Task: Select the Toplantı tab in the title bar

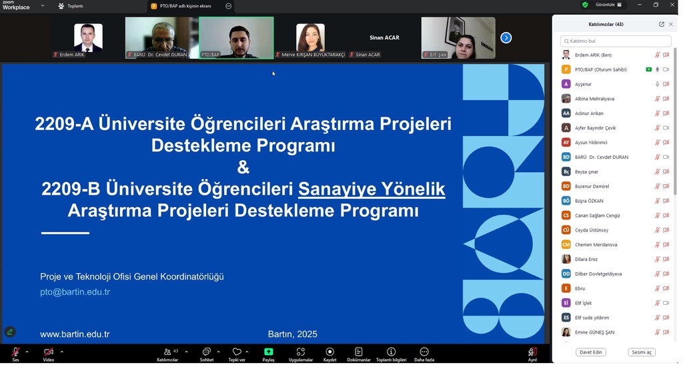Action: point(71,6)
